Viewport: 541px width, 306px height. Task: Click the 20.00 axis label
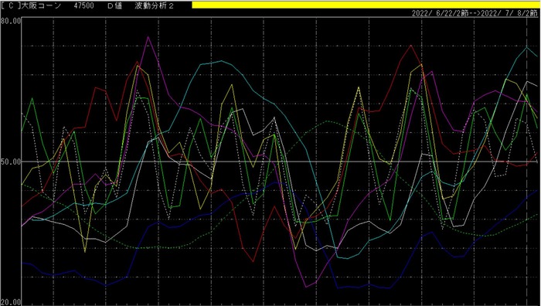(11, 302)
